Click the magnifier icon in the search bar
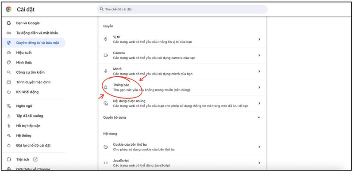This screenshot has height=173, width=354. [101, 9]
